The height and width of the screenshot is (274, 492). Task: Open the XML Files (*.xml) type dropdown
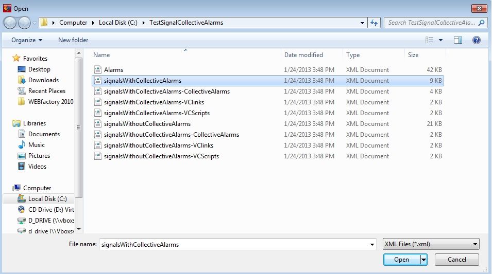tap(431, 244)
